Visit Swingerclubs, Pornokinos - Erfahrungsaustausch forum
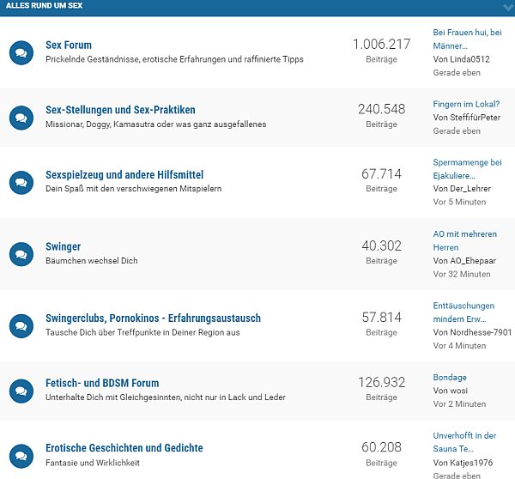 [x=153, y=318]
